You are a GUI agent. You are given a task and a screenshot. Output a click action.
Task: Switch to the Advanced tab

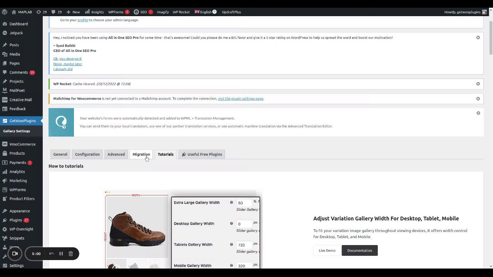[116, 154]
